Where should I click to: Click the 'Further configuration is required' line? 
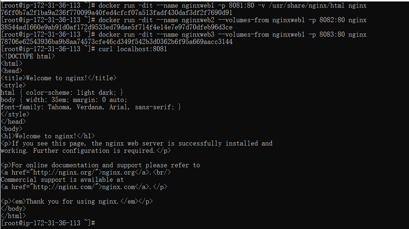click(x=86, y=151)
